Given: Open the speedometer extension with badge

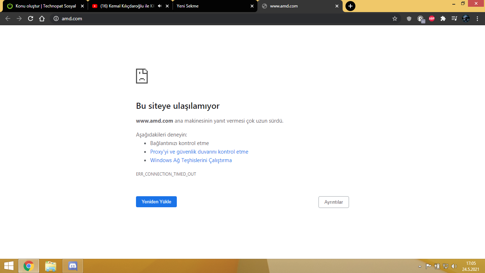Looking at the screenshot, I should click(421, 19).
